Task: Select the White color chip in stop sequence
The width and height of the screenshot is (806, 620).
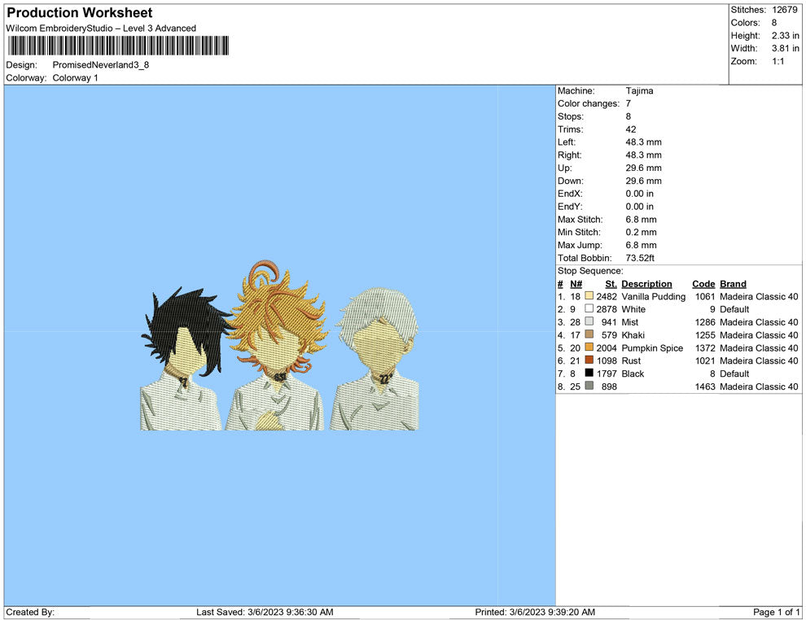Action: [x=589, y=309]
